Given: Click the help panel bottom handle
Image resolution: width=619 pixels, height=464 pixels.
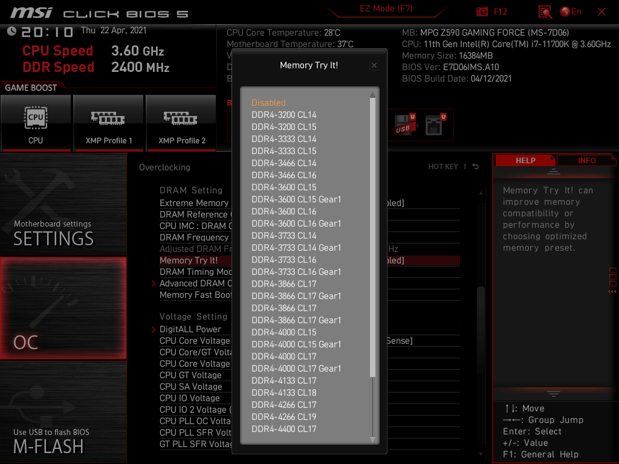Looking at the screenshot, I should click(554, 394).
